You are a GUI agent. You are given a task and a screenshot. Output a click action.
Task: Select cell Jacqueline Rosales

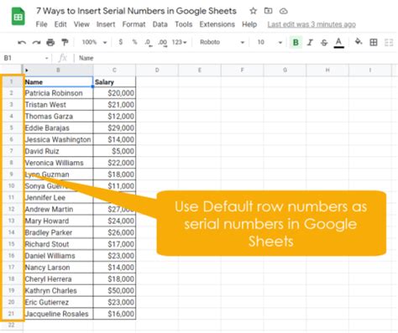(58, 314)
